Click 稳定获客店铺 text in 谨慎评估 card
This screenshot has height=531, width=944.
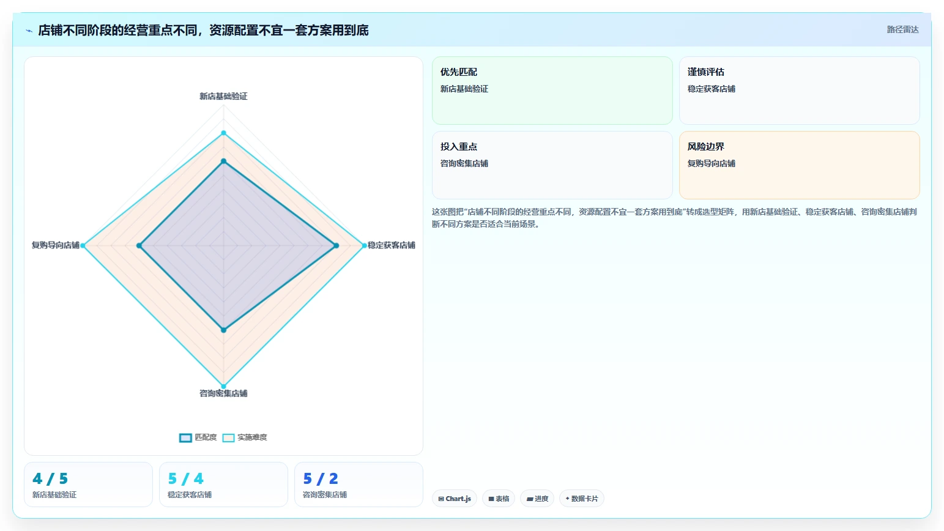click(712, 89)
